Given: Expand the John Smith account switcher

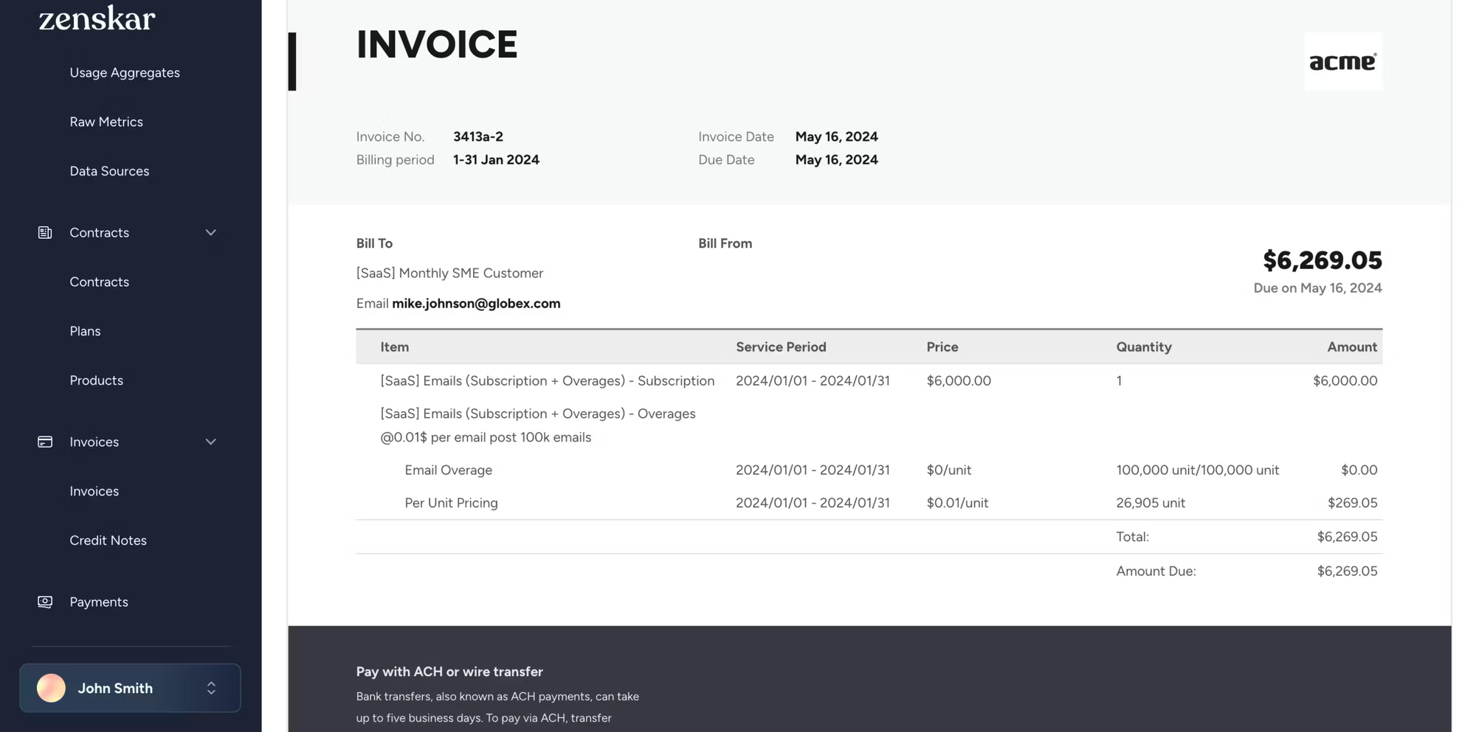Looking at the screenshot, I should click(211, 688).
